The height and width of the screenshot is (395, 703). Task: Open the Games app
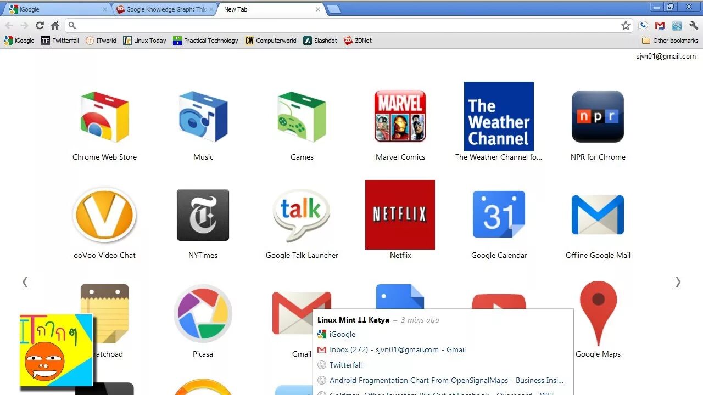(x=302, y=117)
